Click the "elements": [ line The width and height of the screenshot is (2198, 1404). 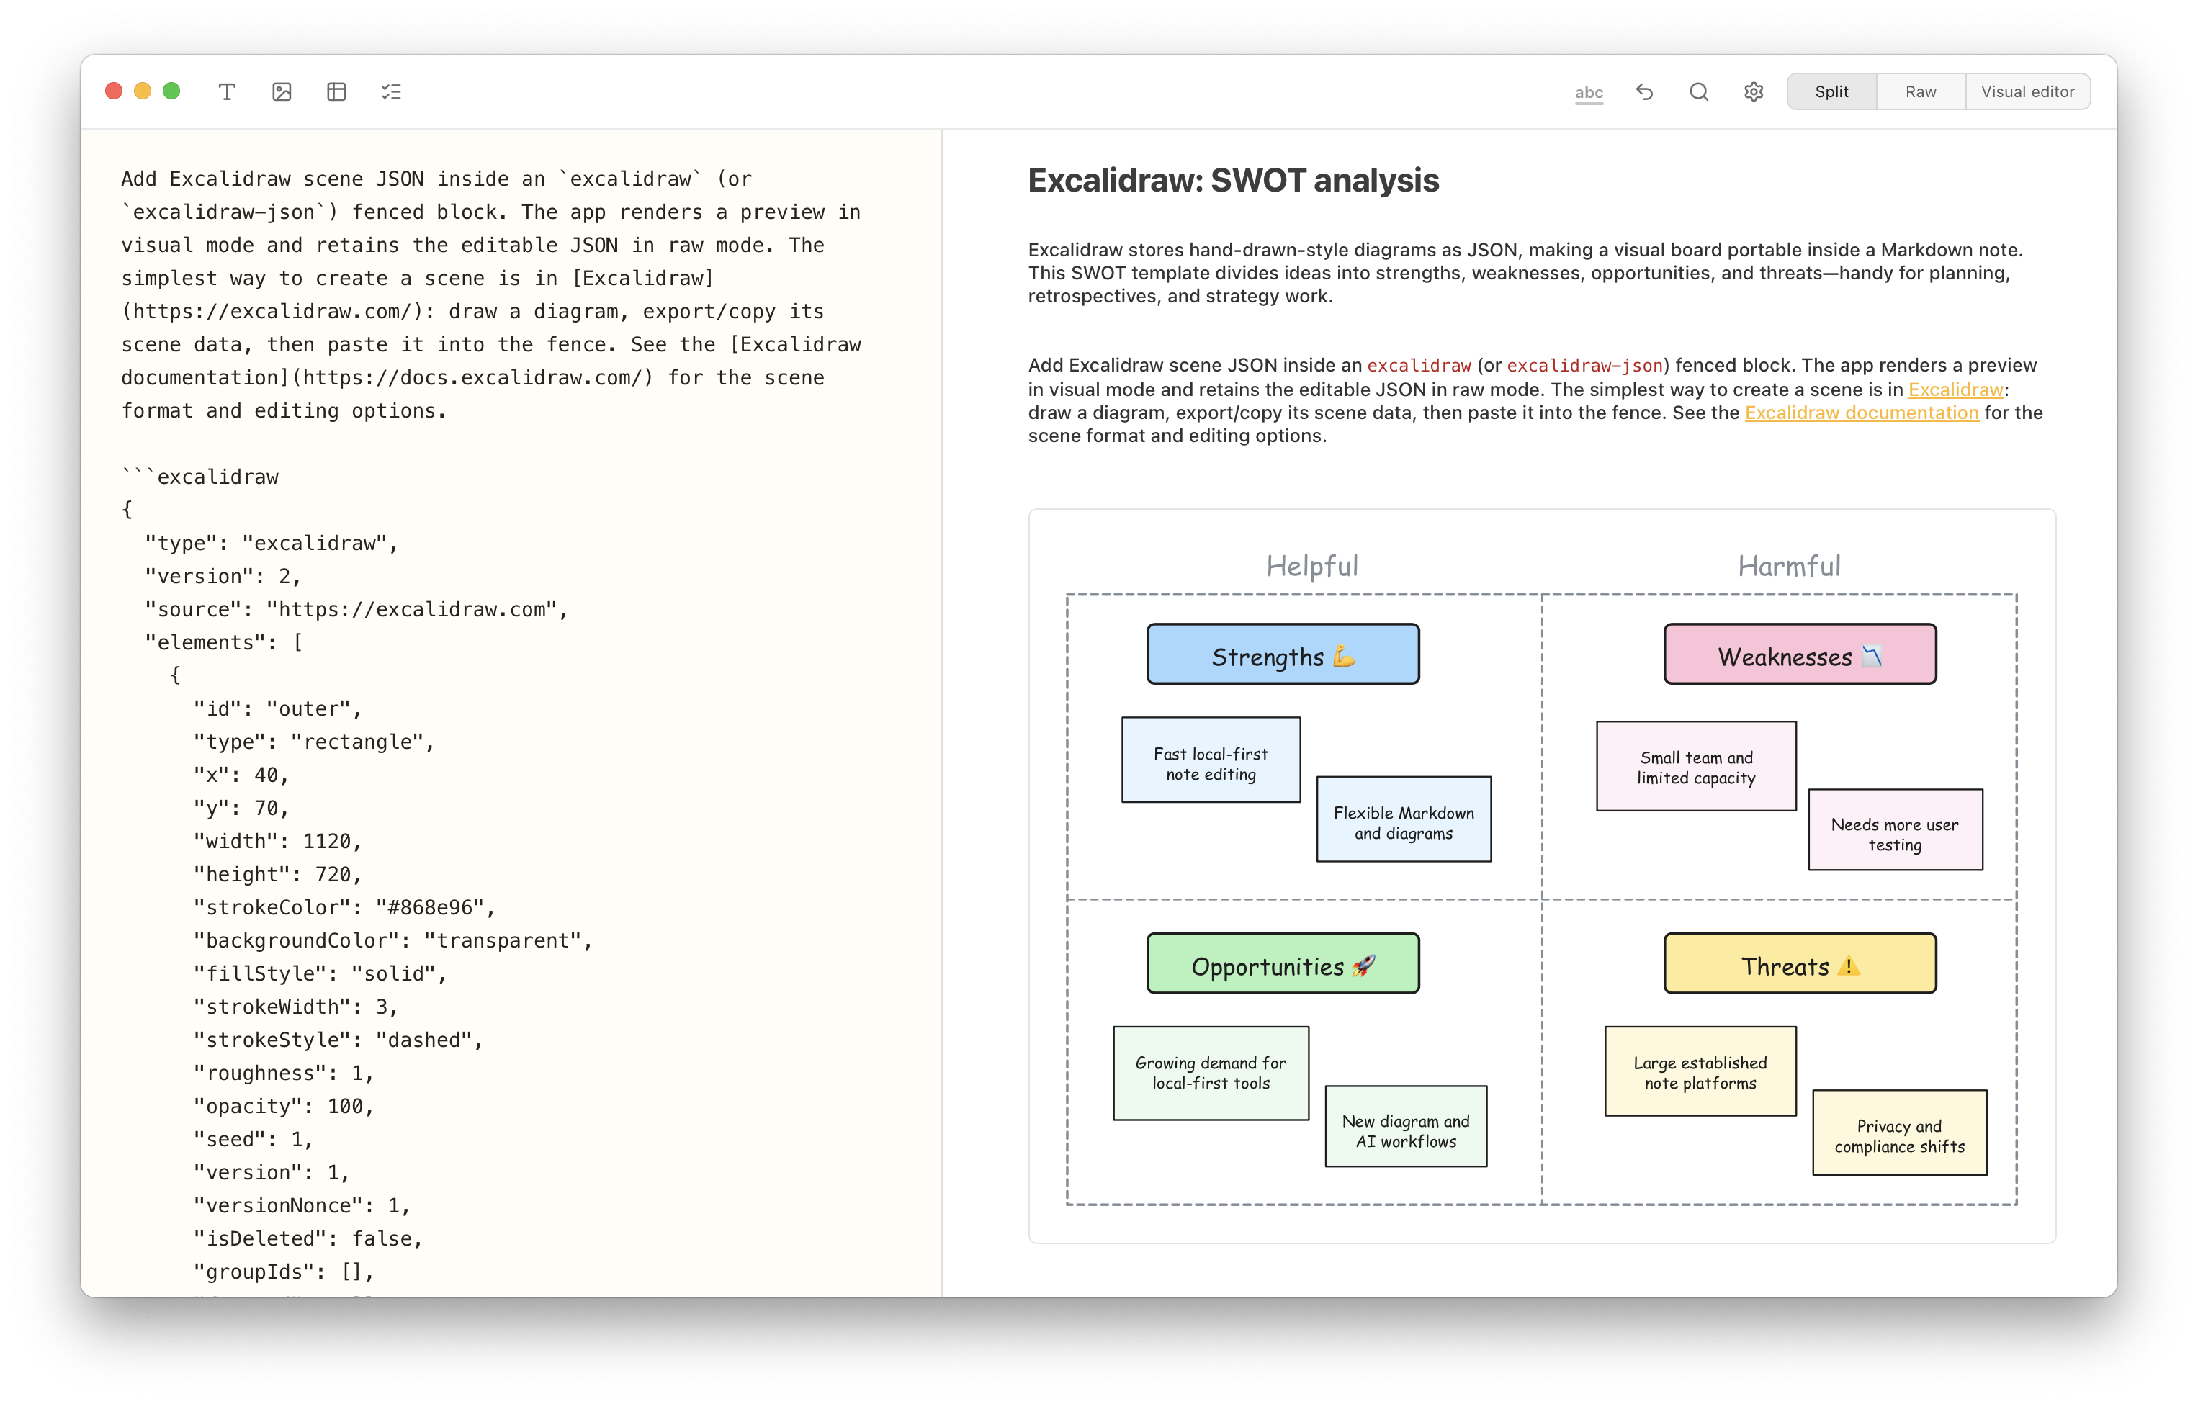pos(224,642)
